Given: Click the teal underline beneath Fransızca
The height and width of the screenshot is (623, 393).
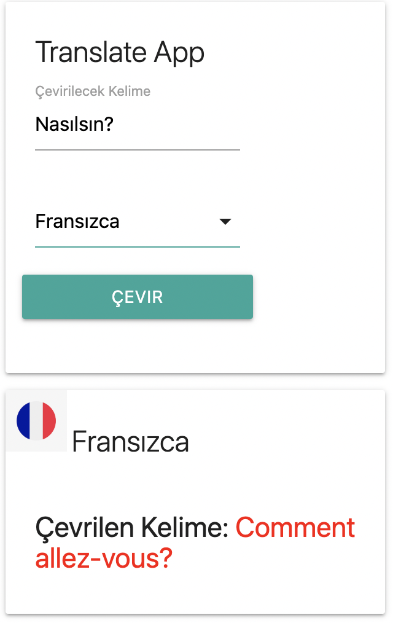Looking at the screenshot, I should point(137,245).
